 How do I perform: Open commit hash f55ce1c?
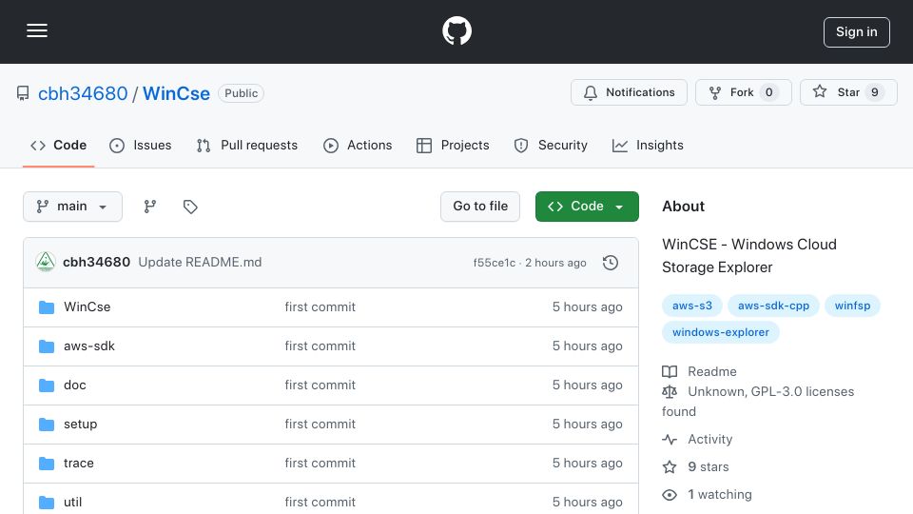tap(494, 263)
